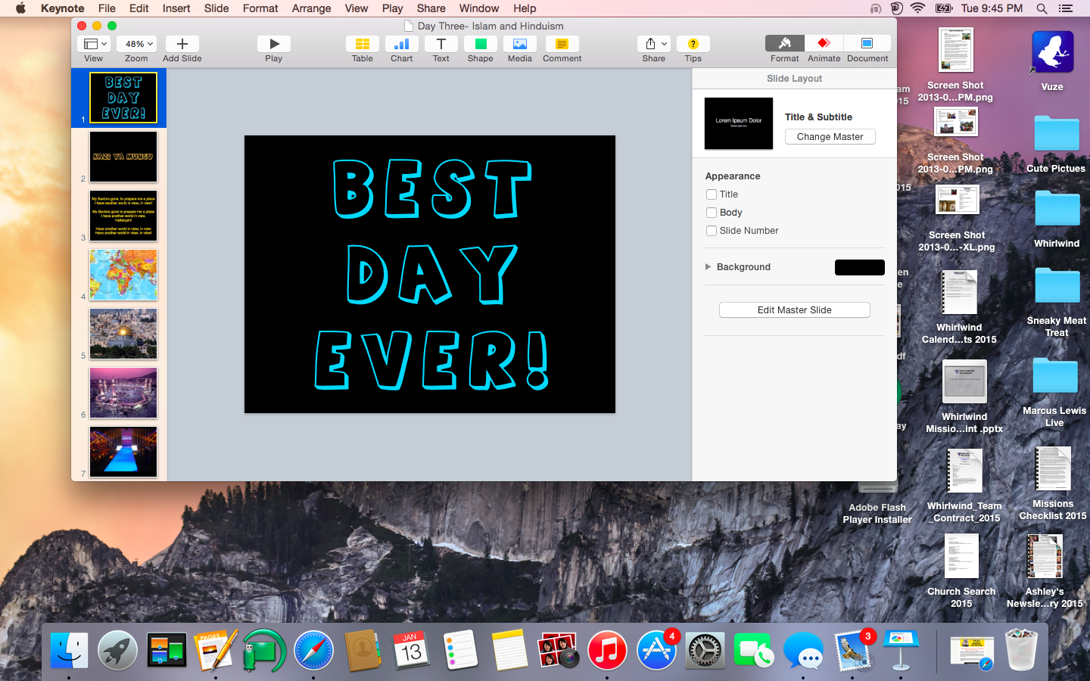
Task: Expand the Background section disclosure triangle
Action: (708, 267)
